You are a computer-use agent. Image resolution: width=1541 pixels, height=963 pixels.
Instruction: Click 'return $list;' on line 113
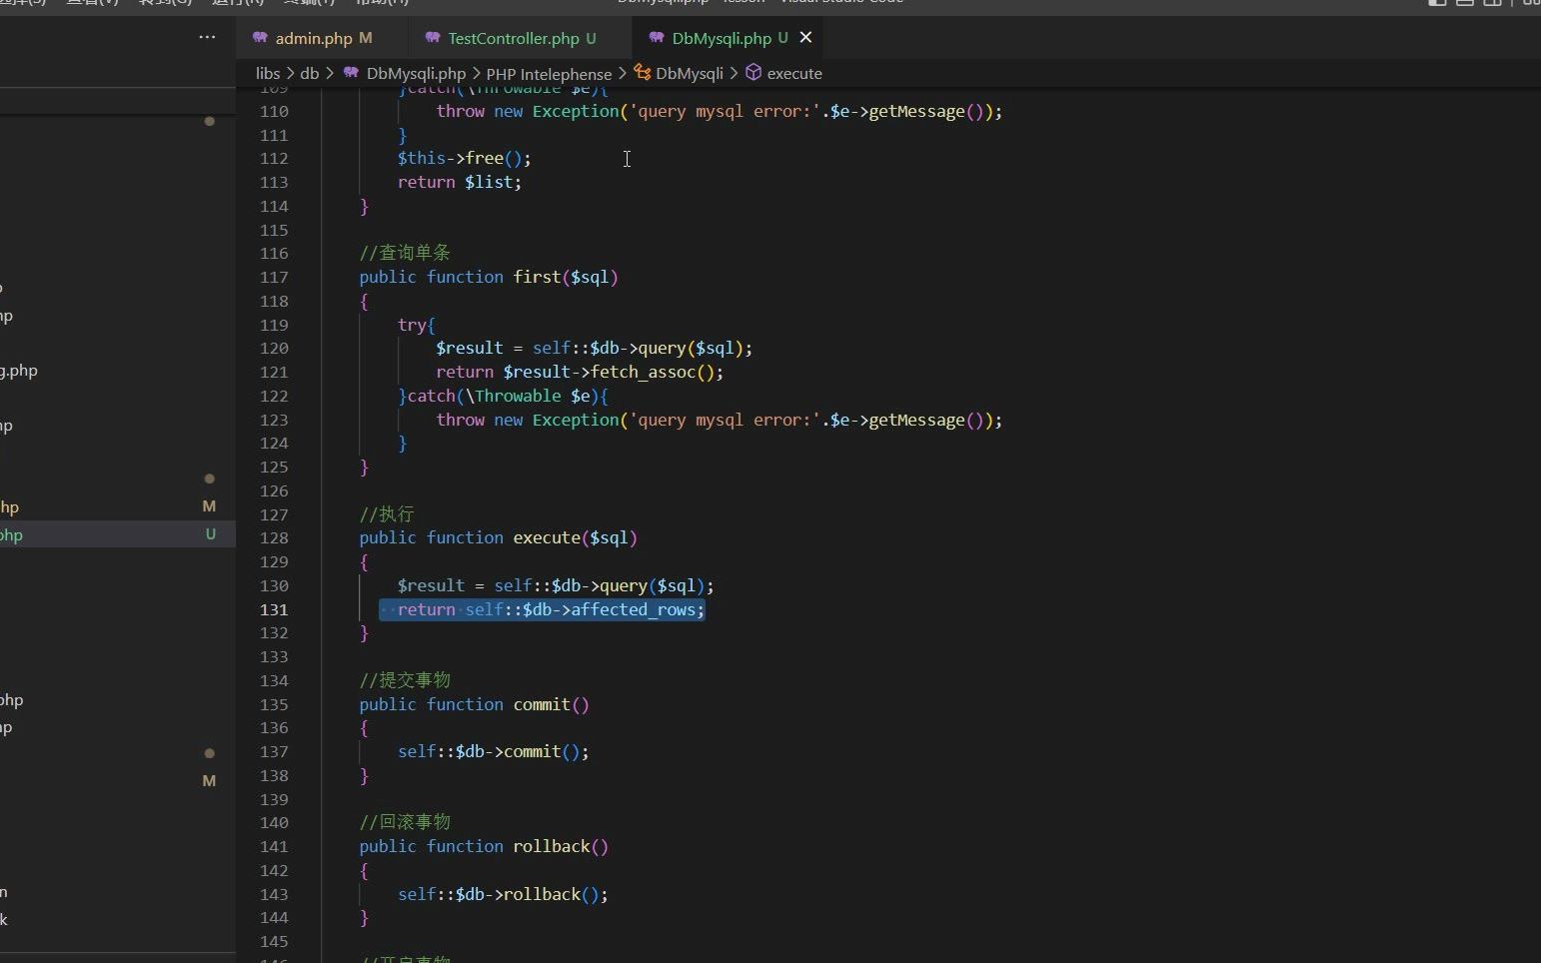[x=460, y=182]
